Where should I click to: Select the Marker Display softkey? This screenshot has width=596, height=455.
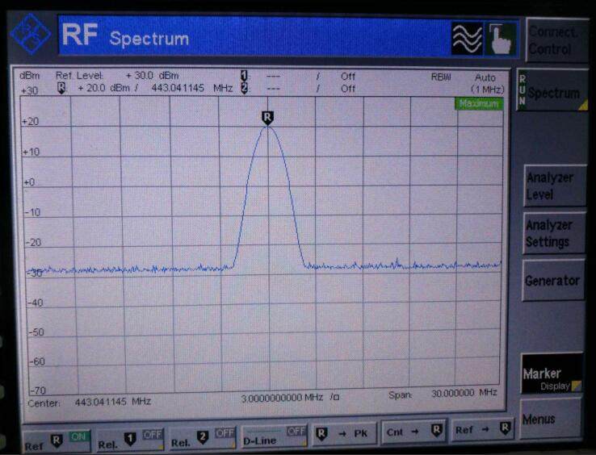click(x=552, y=374)
